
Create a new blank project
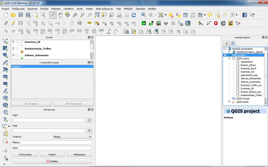6,15
